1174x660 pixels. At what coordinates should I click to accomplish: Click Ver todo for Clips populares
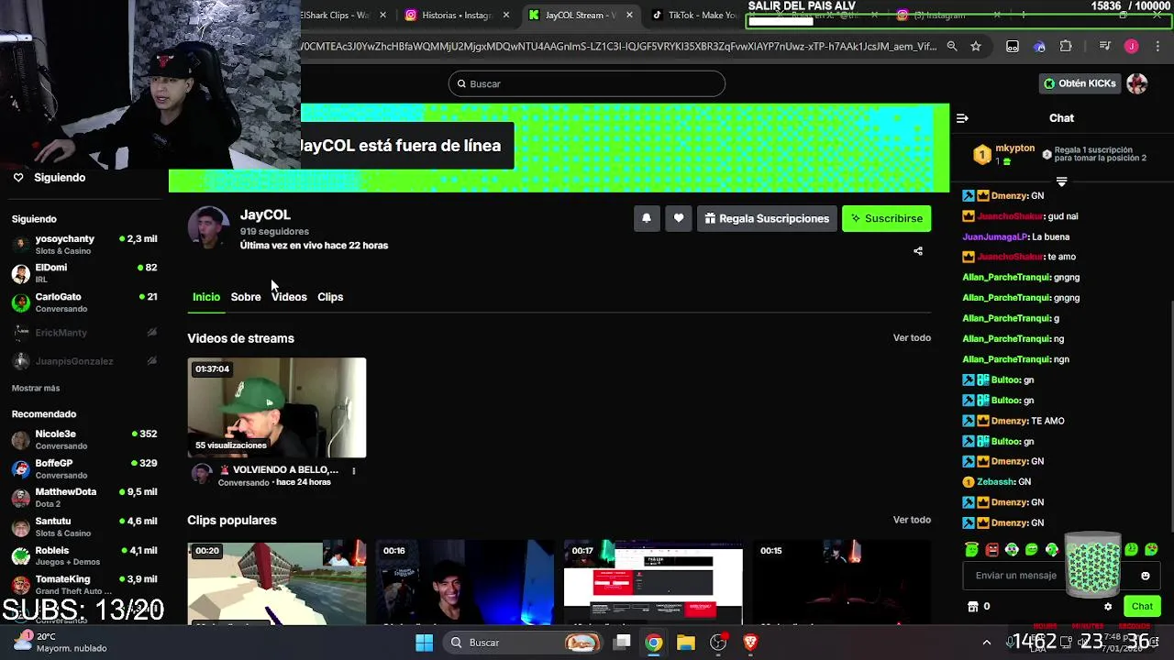912,520
